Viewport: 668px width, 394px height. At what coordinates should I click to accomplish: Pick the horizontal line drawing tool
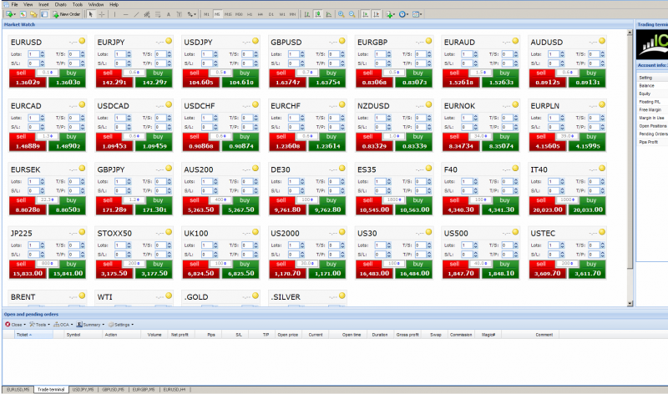tap(125, 14)
